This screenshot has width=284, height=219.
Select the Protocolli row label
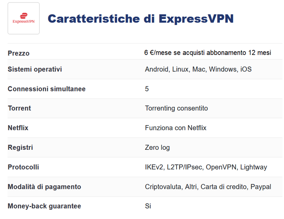[24, 167]
